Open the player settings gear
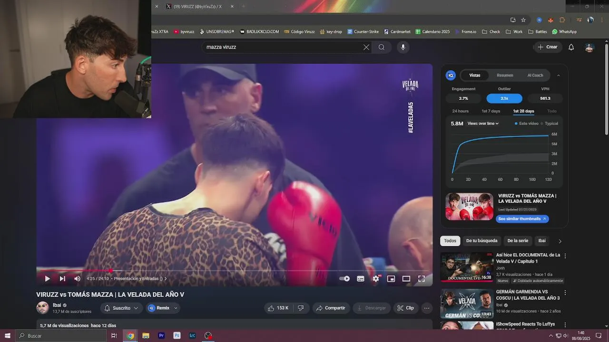 click(376, 279)
